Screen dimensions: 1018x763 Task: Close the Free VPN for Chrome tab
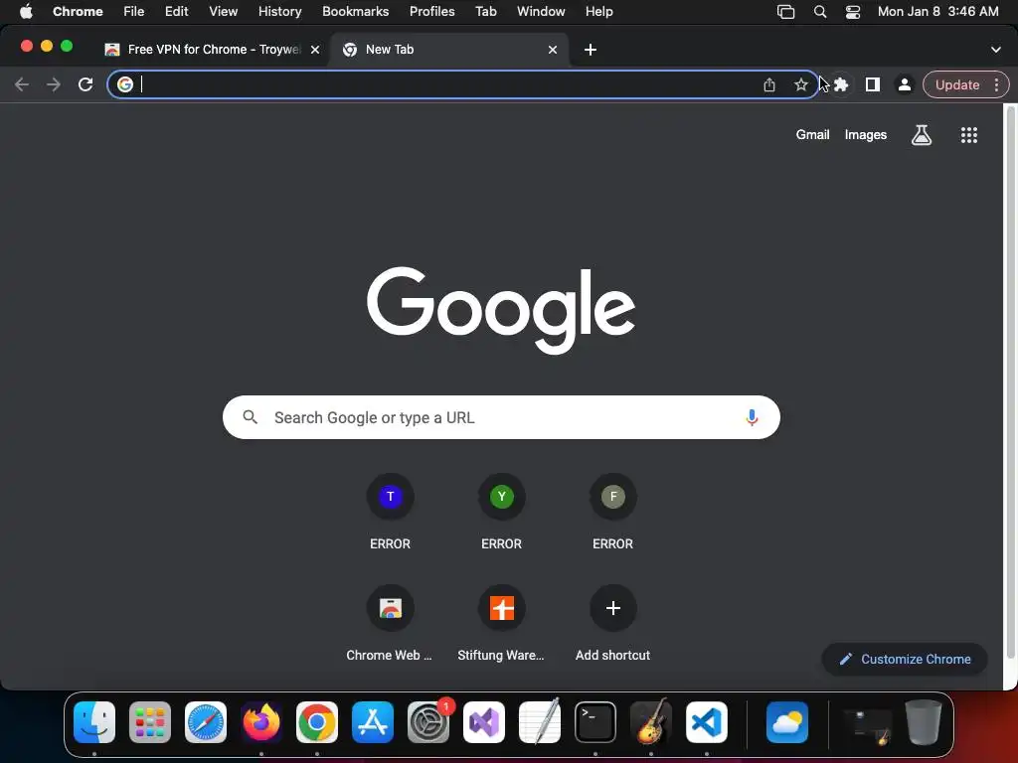(315, 50)
